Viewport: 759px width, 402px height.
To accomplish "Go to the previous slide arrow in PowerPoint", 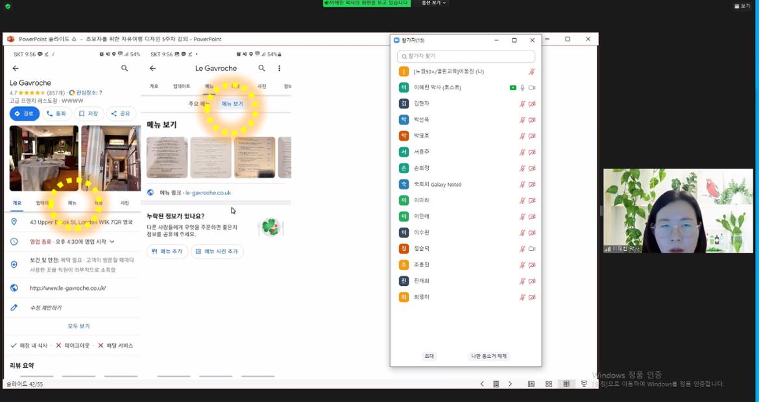I will pyautogui.click(x=482, y=384).
